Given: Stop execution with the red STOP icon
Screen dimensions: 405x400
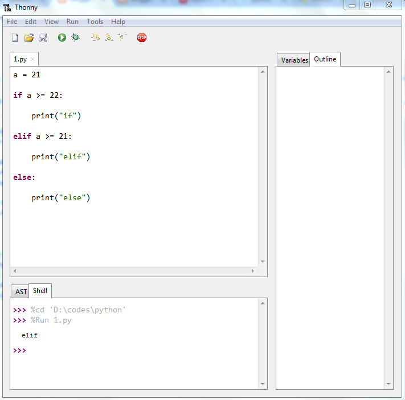Looking at the screenshot, I should (x=142, y=38).
